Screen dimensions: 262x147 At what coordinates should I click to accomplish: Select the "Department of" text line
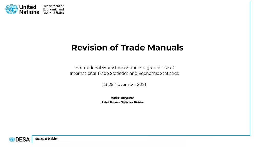[x=53, y=6]
